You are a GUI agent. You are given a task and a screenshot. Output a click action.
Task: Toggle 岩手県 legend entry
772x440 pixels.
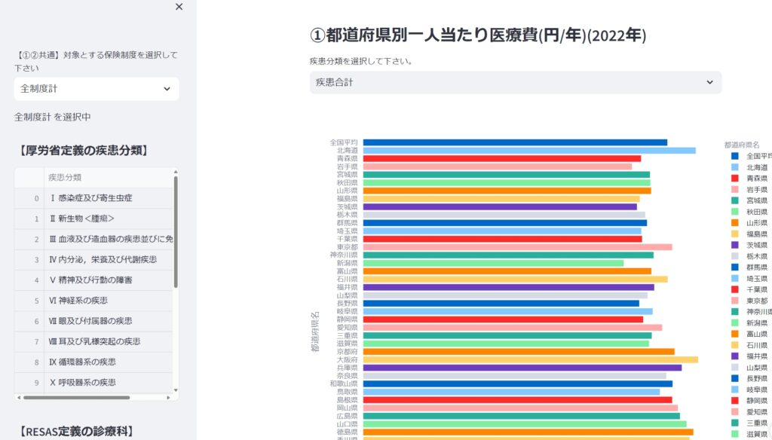(x=749, y=189)
